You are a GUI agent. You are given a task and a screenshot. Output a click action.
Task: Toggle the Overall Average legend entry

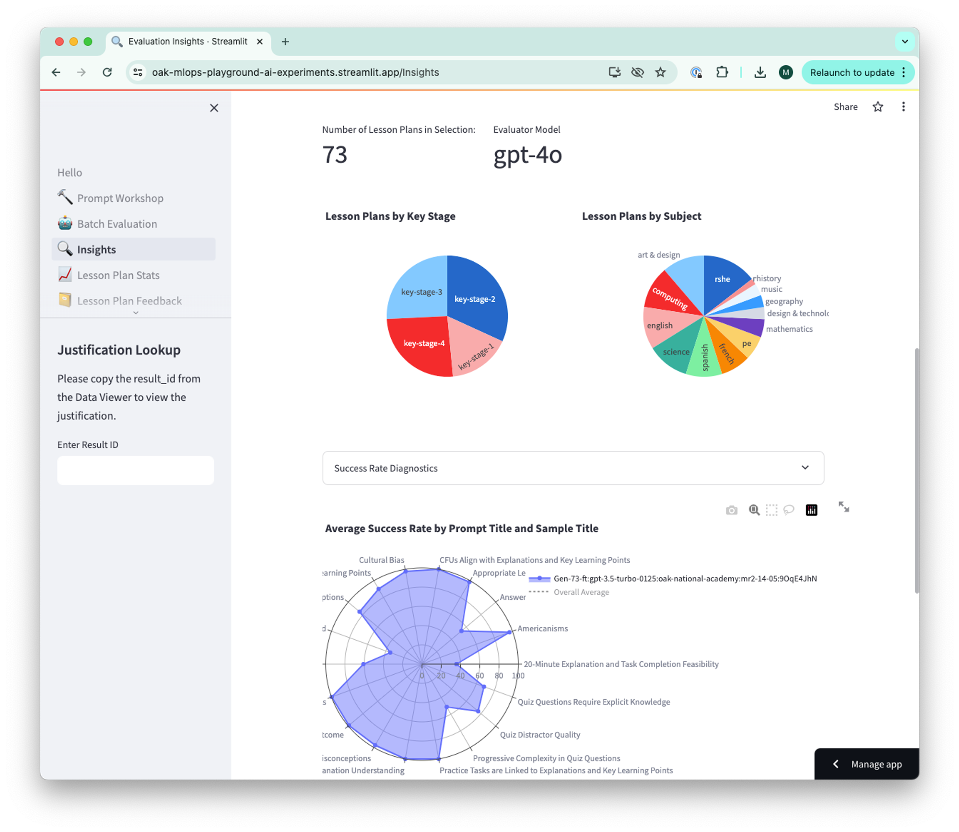[x=581, y=592]
